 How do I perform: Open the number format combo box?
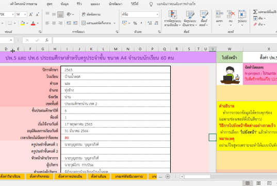[140, 14]
